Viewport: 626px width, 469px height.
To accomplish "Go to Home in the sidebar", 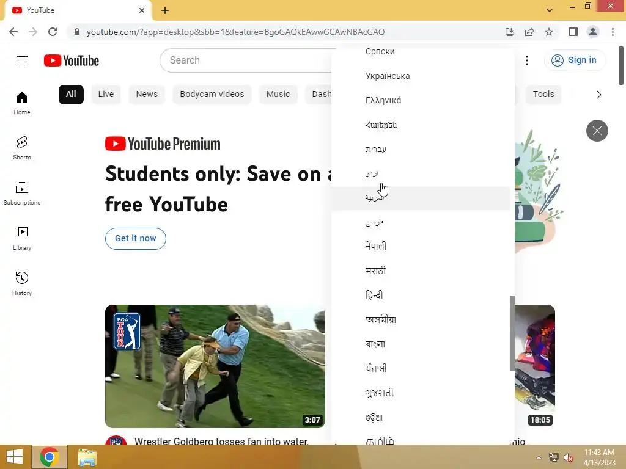I will pyautogui.click(x=22, y=103).
